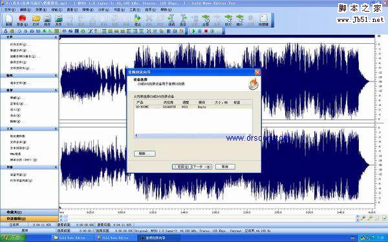Click the select-to-end (选后) toolbar icon
Viewport: 388px width, 242px height.
click(x=183, y=20)
